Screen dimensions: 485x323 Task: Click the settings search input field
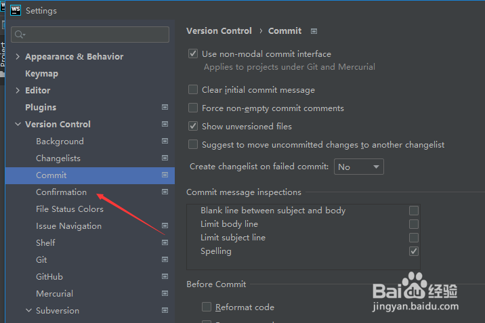point(95,35)
